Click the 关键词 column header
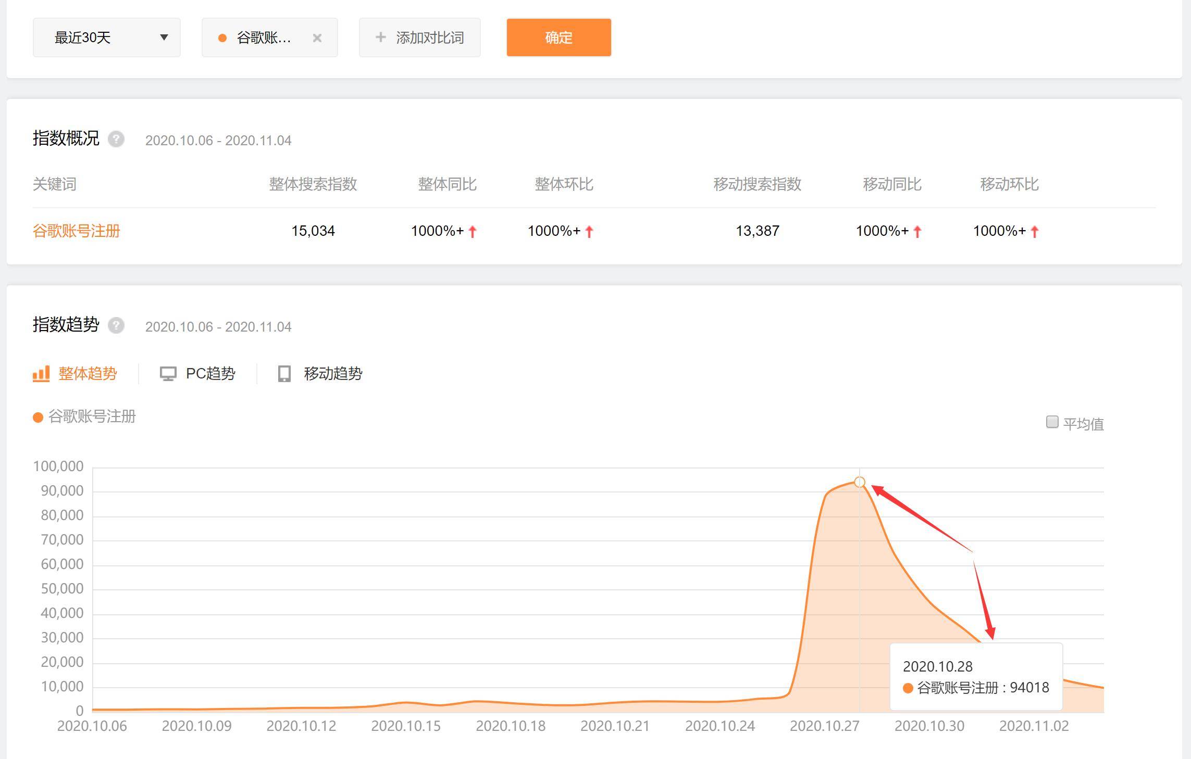Viewport: 1191px width, 759px height. [x=55, y=184]
